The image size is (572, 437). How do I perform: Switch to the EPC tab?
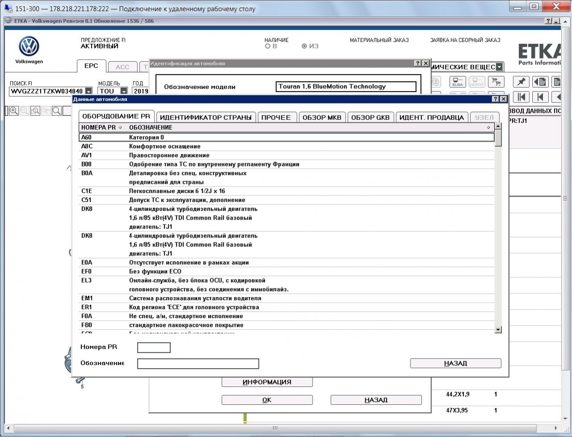(x=91, y=66)
